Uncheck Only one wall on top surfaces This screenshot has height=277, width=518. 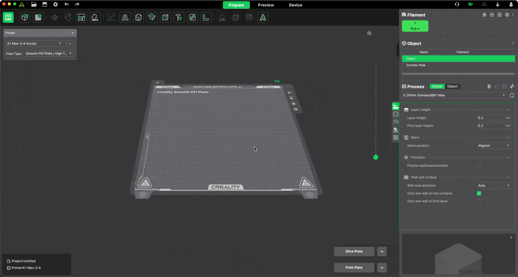coord(479,193)
